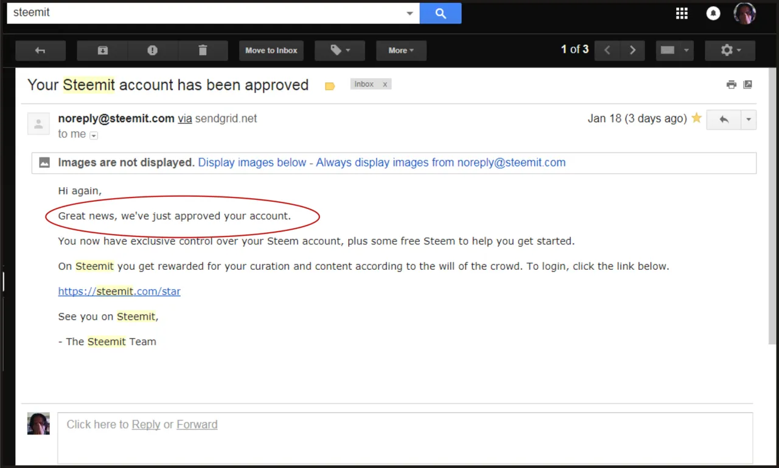Screen dimensions: 779x468
Task: Click the 'Jan 18 (3 days ago)' date
Action: [637, 119]
